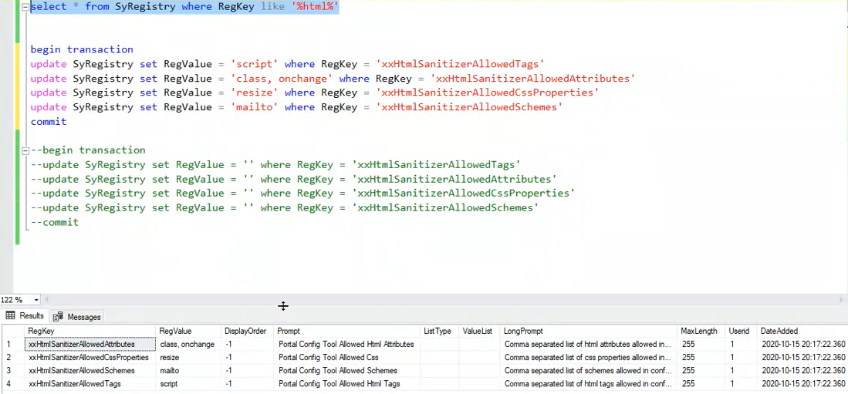Click the DateAdded cell in AllowedAttributes row
The height and width of the screenshot is (394, 848).
point(802,344)
